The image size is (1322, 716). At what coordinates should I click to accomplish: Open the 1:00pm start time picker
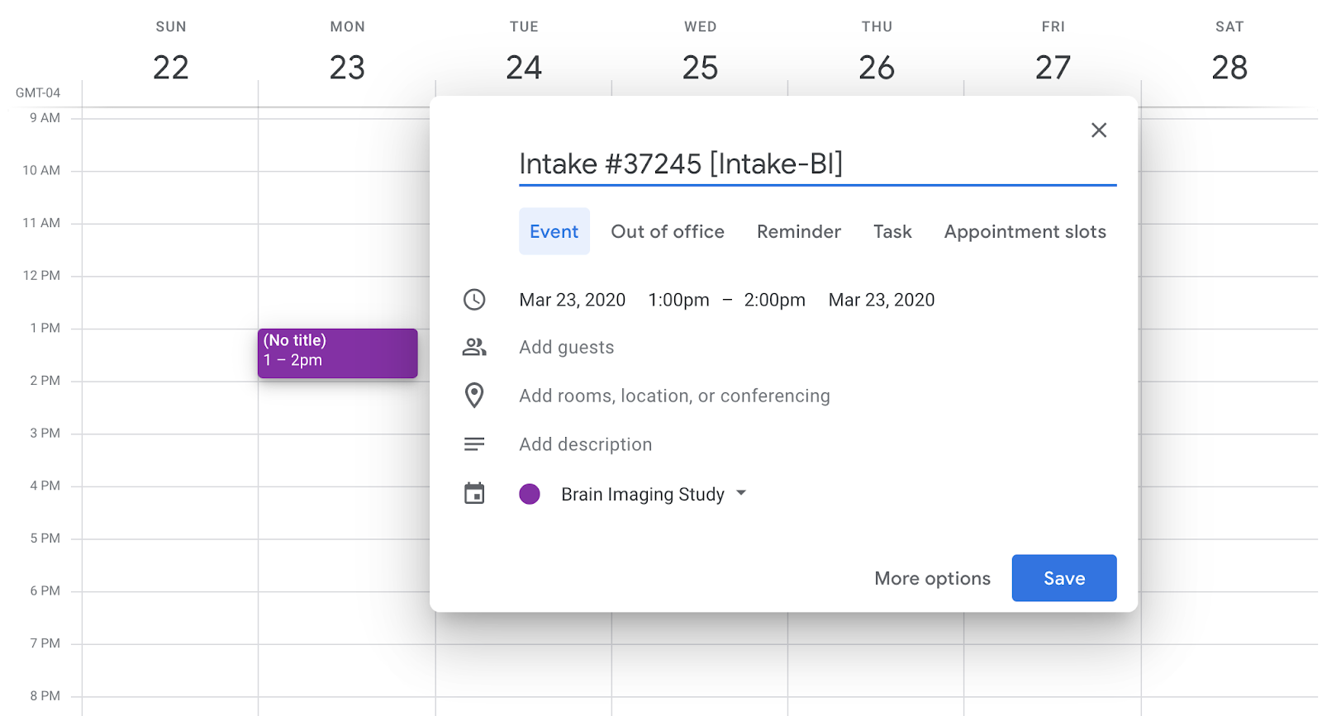tap(678, 301)
